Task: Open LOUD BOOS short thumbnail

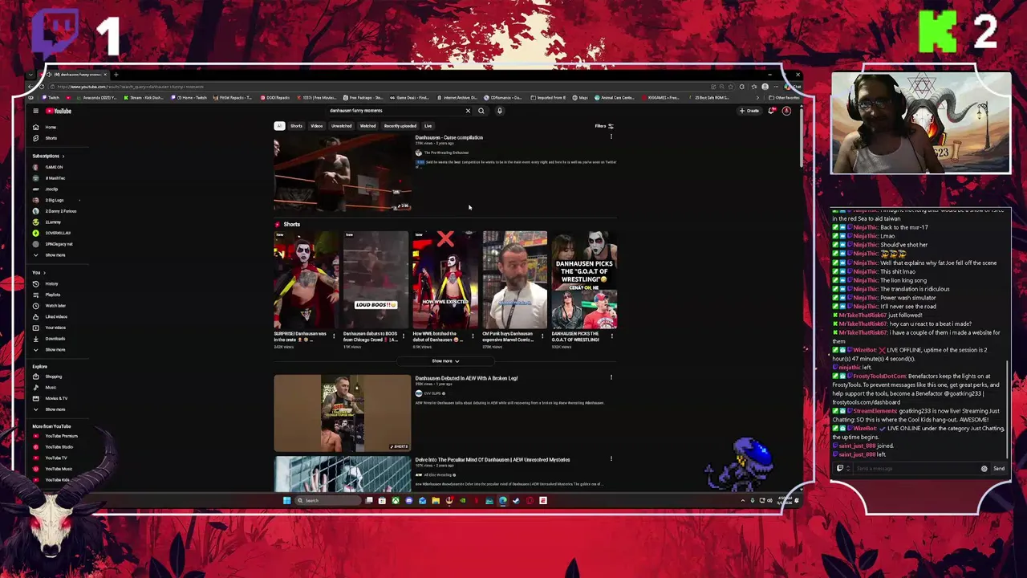Action: click(375, 280)
